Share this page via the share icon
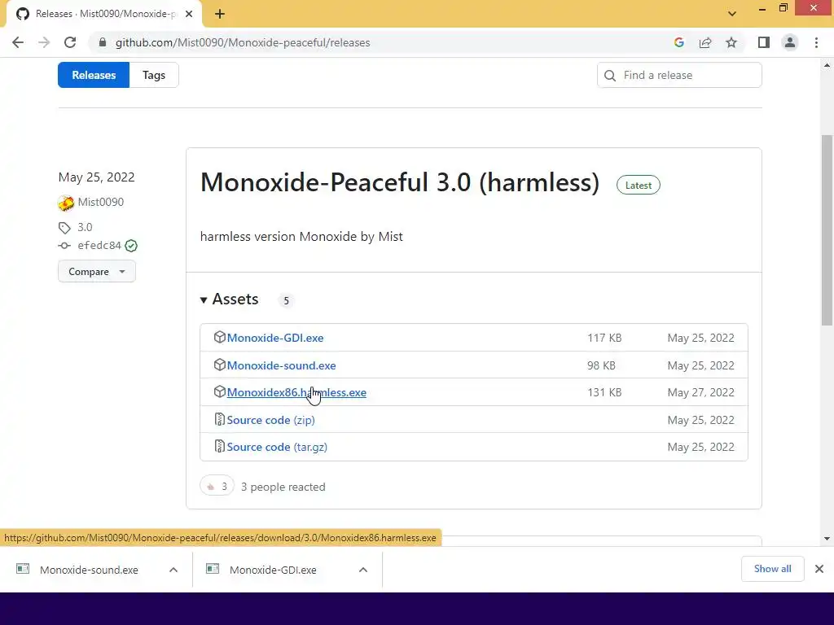834x625 pixels. [705, 42]
